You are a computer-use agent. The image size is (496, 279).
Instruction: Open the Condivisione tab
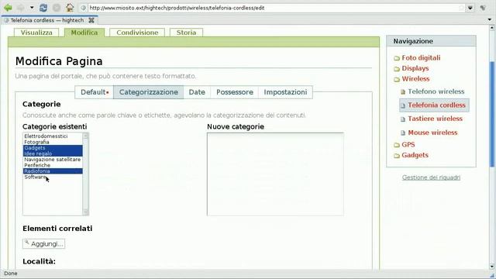[137, 33]
